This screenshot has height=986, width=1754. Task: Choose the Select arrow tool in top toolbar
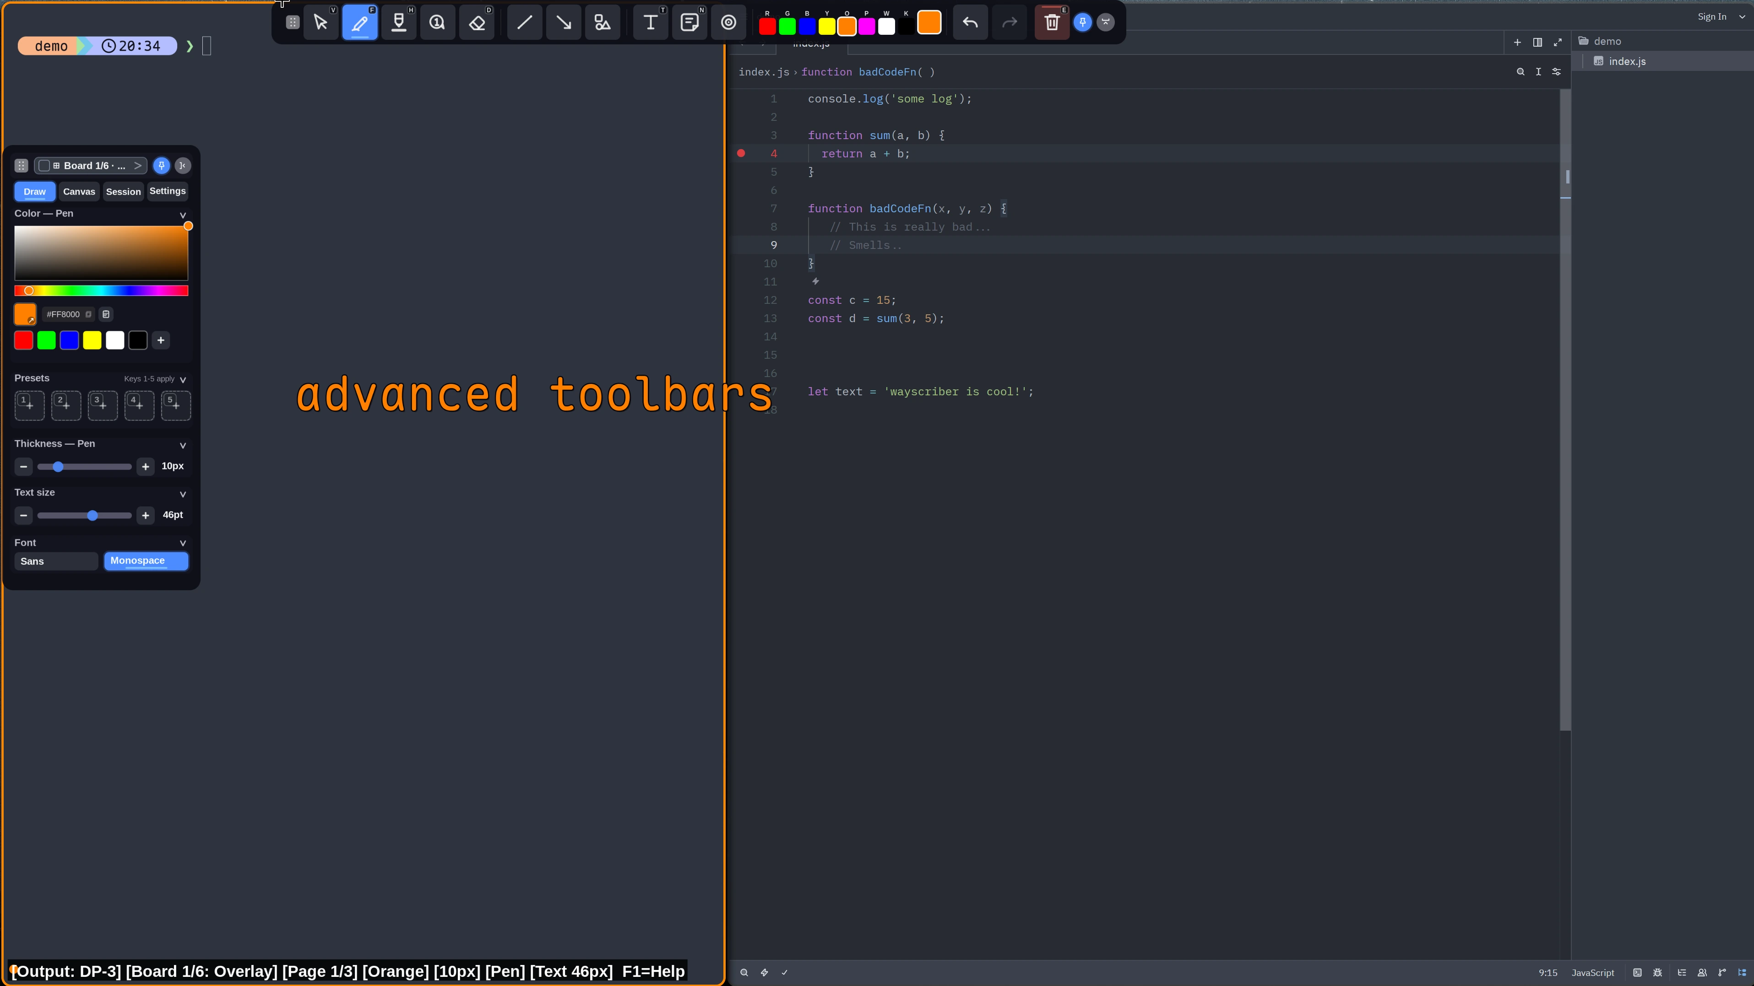(x=320, y=22)
